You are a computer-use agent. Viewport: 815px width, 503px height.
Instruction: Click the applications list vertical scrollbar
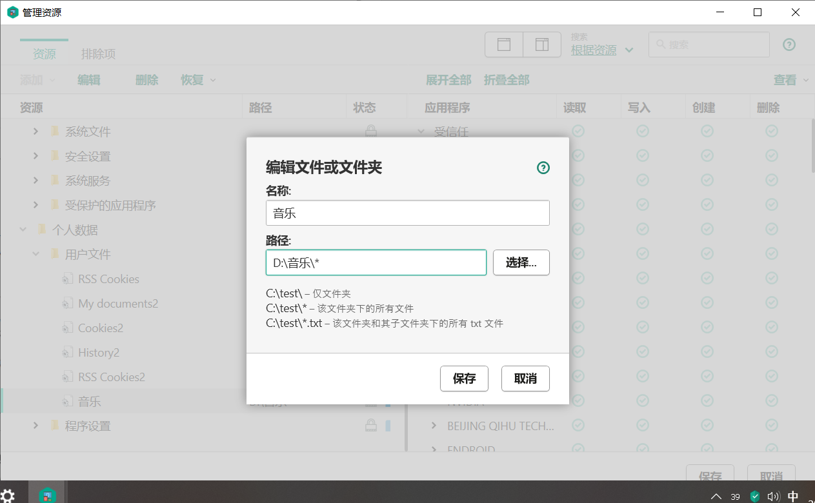pos(812,145)
